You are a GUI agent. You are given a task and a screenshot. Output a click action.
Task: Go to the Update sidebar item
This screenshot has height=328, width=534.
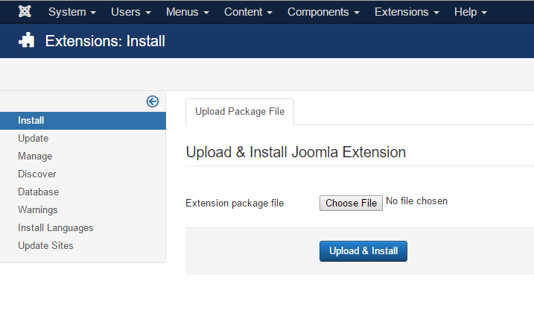33,138
